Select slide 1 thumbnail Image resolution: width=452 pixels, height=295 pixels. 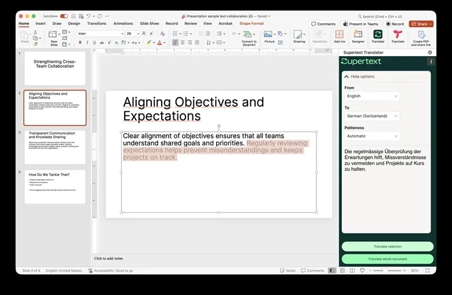[55, 68]
